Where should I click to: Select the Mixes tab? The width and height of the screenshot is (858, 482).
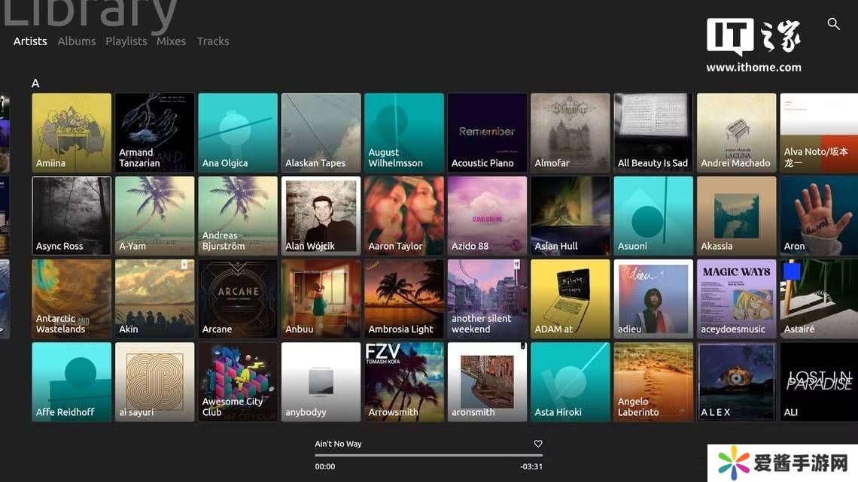171,41
